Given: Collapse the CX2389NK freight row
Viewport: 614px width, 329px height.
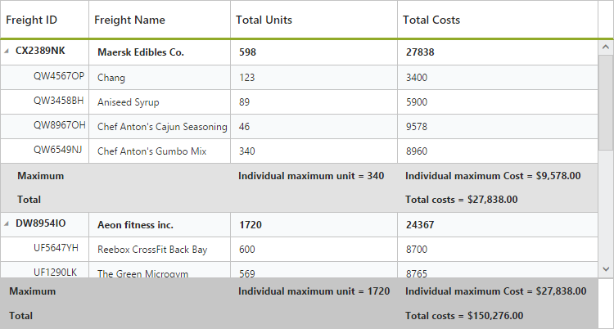Looking at the screenshot, I should point(7,51).
